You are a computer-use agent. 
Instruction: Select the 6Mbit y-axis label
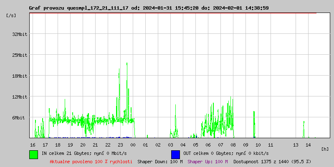20,118
